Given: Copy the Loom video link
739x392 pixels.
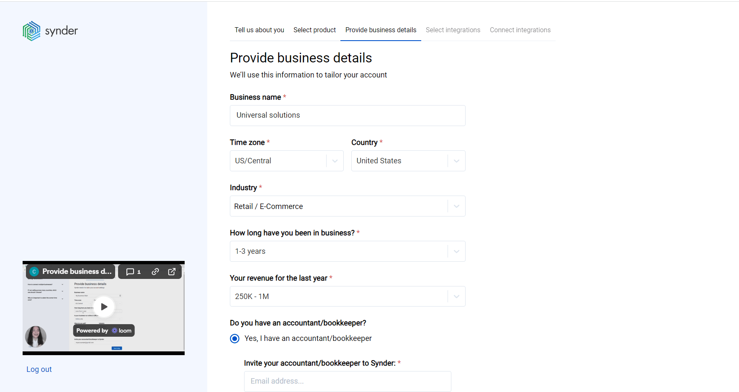Looking at the screenshot, I should (155, 271).
